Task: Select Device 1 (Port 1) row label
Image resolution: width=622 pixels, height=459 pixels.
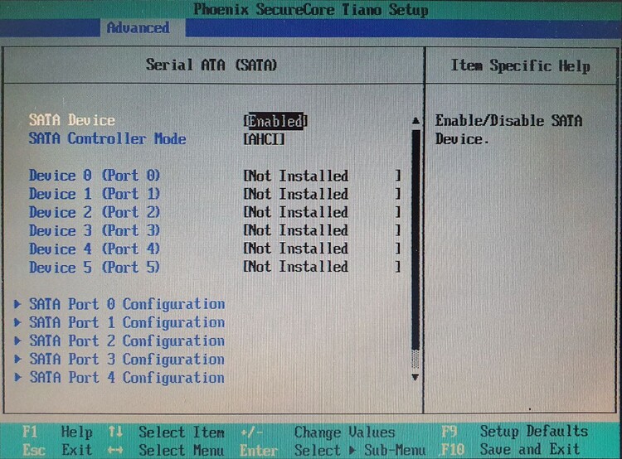Action: pyautogui.click(x=95, y=194)
